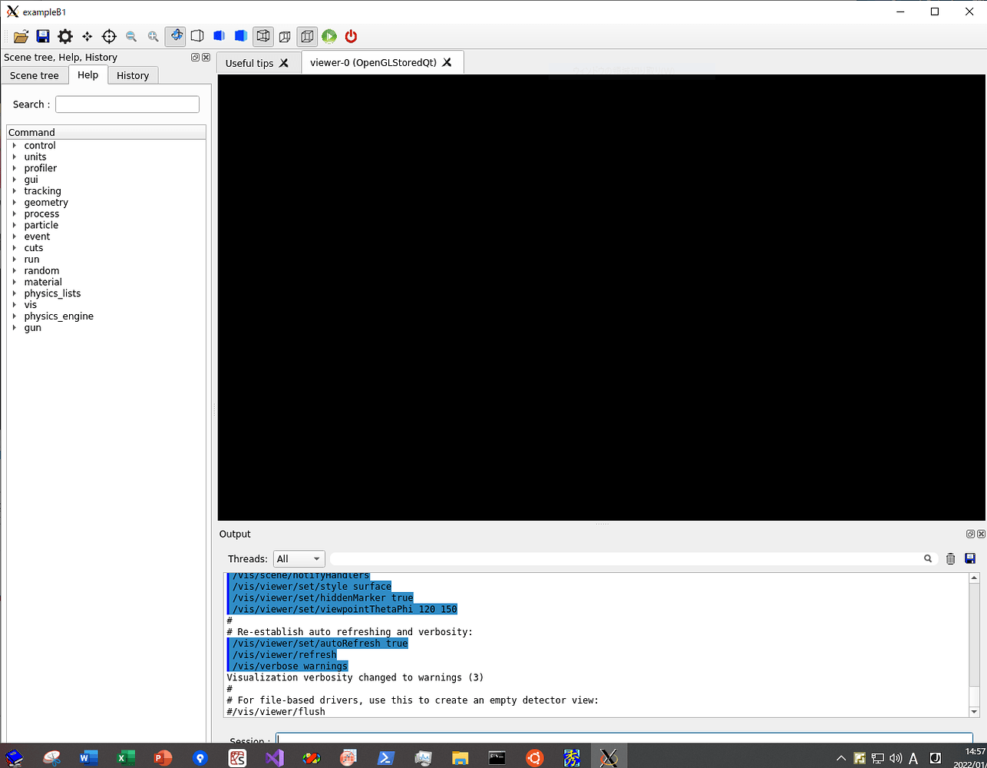Activate the pick target tool
Viewport: 987px width, 768px height.
[x=109, y=36]
